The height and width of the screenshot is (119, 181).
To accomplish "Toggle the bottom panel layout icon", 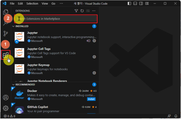I will [135, 3].
